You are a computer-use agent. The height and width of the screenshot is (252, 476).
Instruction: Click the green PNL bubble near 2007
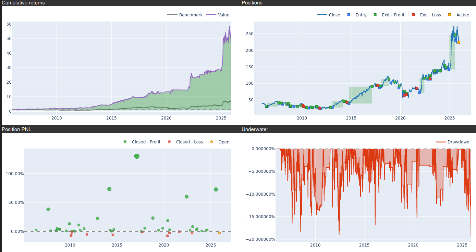coord(48,209)
